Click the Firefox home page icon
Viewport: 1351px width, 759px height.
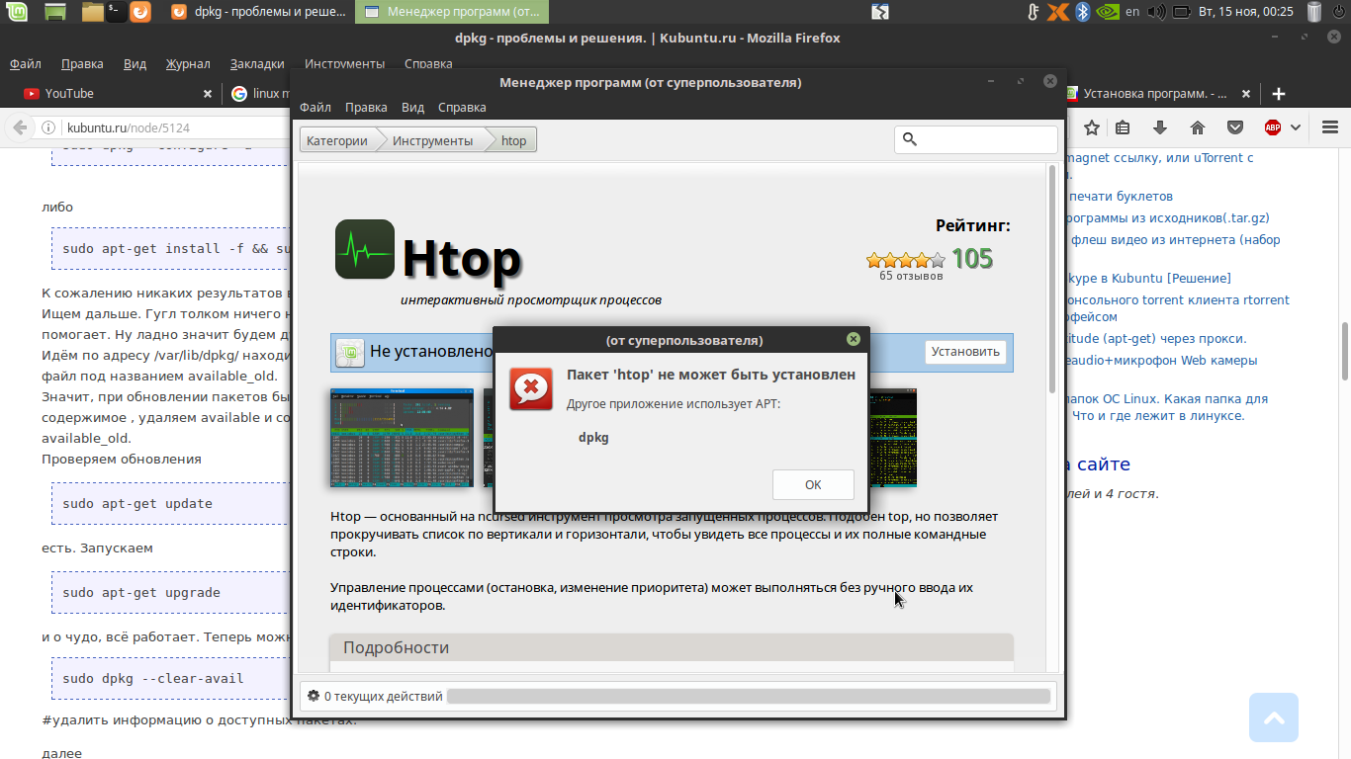coord(1198,127)
